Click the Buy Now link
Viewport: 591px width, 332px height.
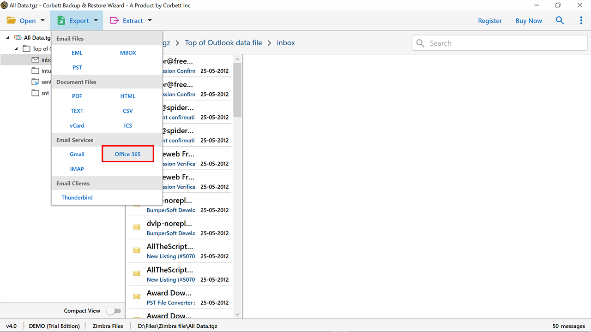pos(529,21)
